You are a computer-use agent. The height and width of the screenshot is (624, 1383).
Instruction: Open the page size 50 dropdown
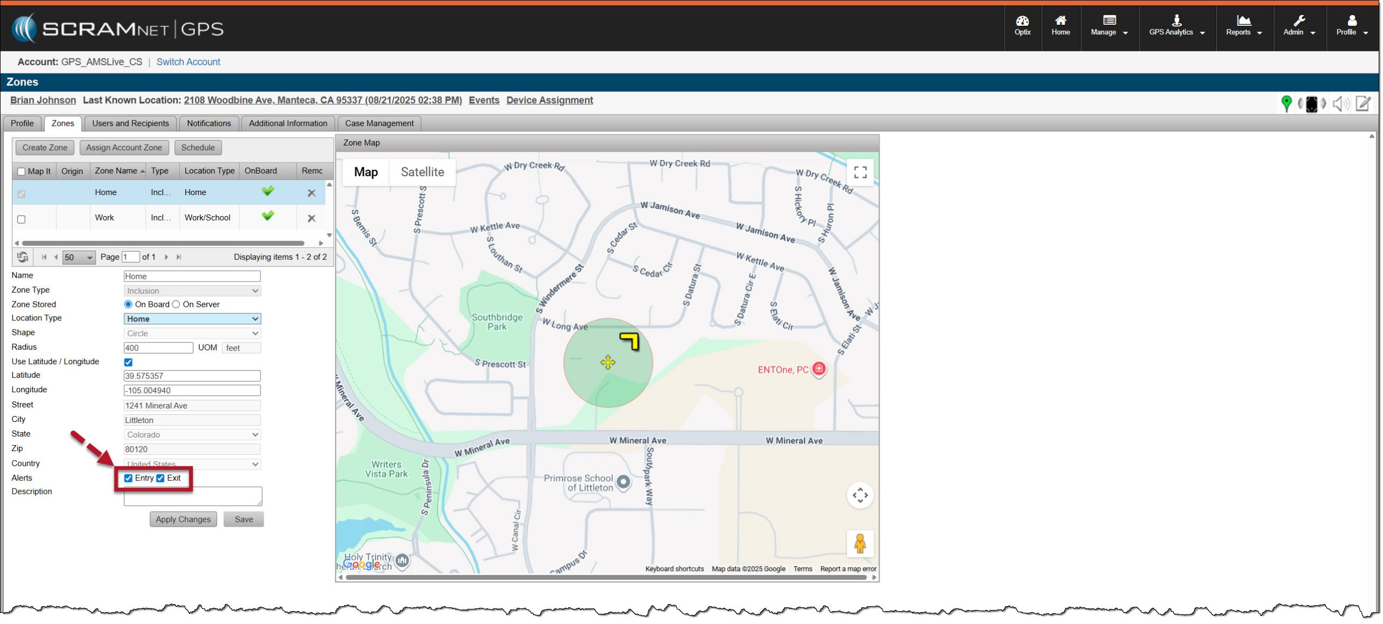coord(79,257)
